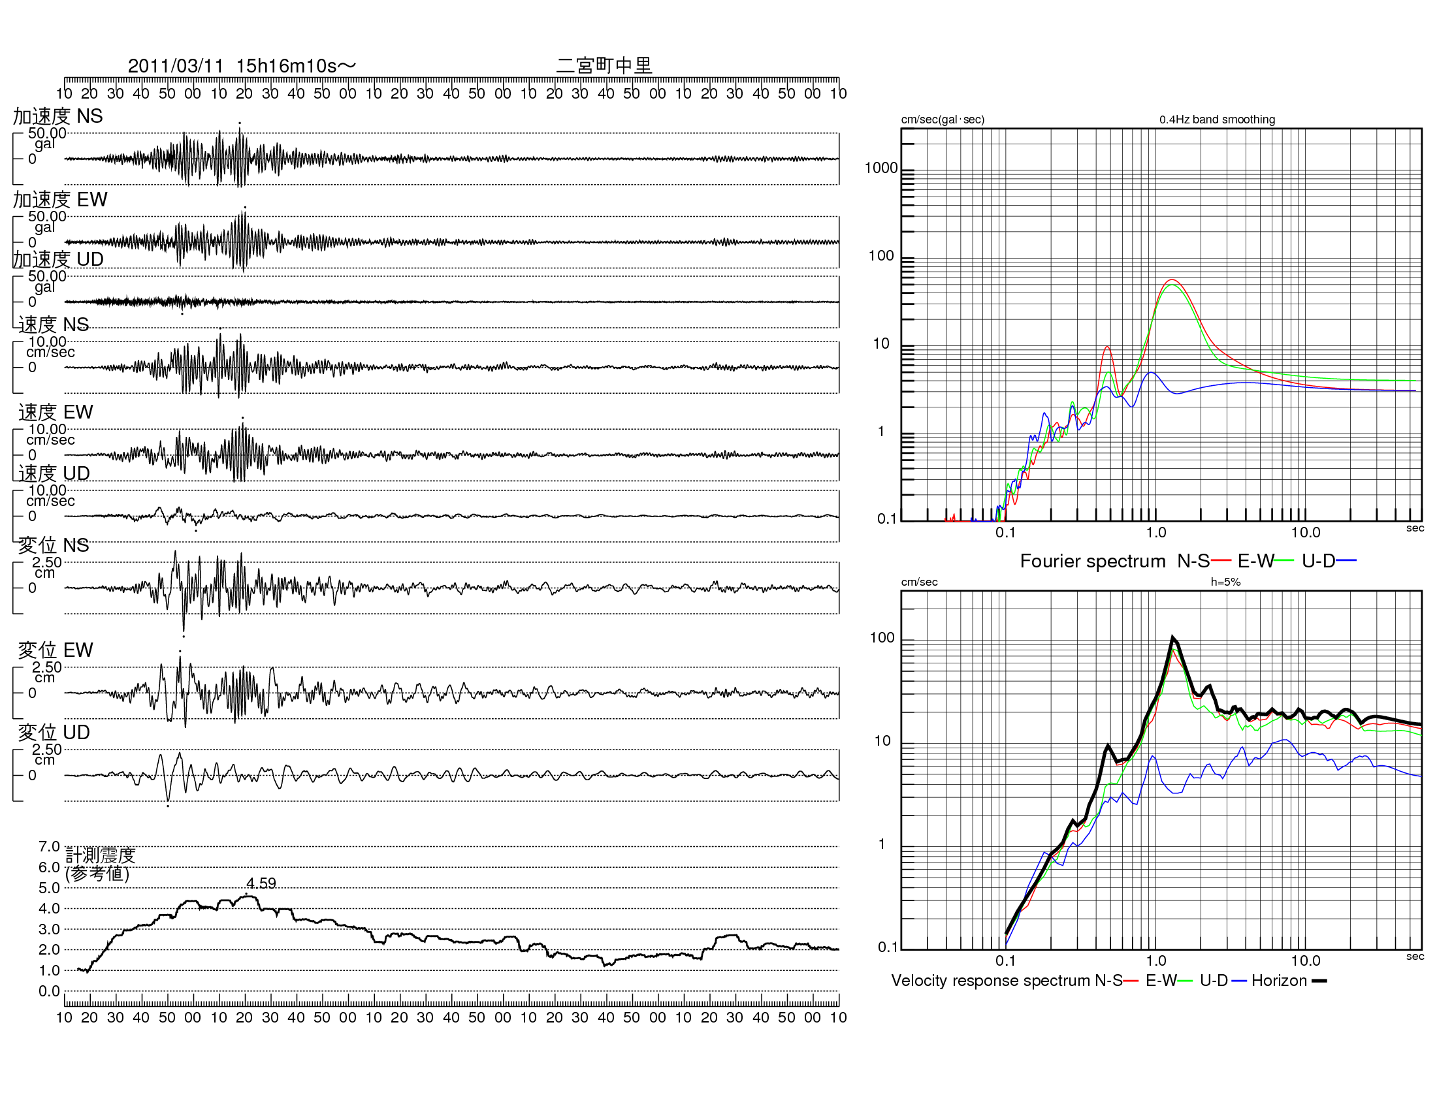Click the station name 二宮町中里 title
Image resolution: width=1437 pixels, height=1110 pixels.
[604, 65]
